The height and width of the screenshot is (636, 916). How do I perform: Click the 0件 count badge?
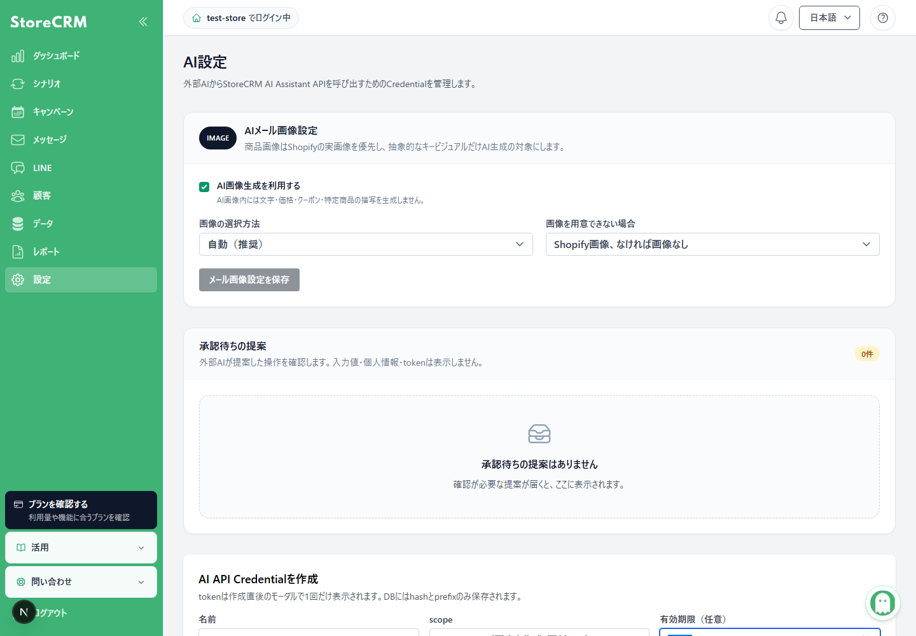[x=867, y=354]
